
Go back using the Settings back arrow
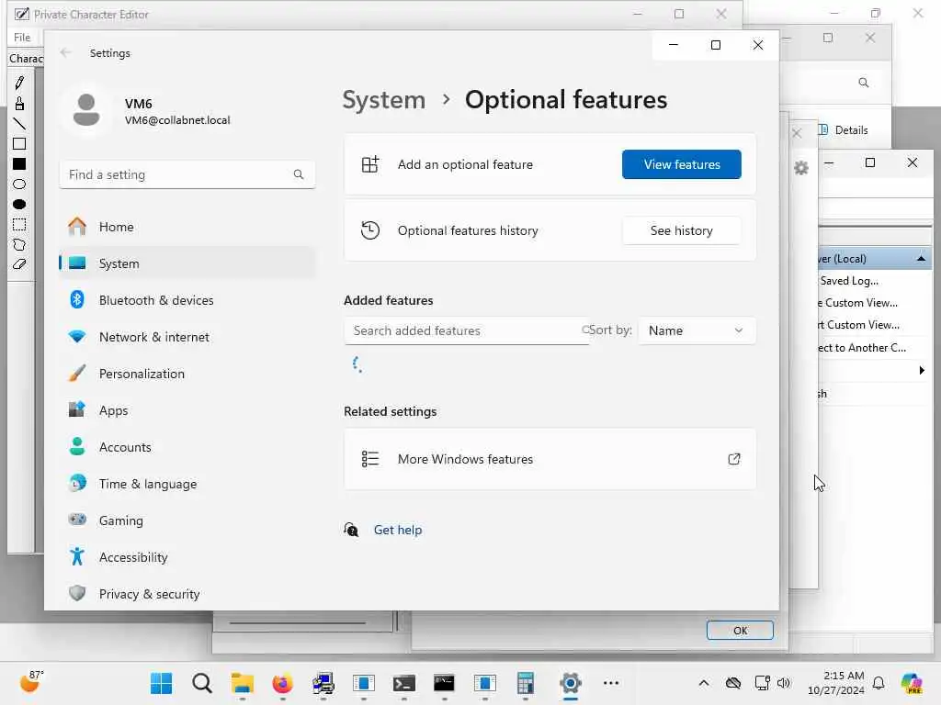tap(66, 52)
